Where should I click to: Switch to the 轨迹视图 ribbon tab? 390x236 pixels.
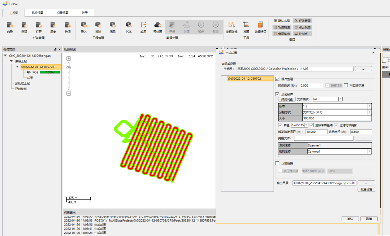37,13
